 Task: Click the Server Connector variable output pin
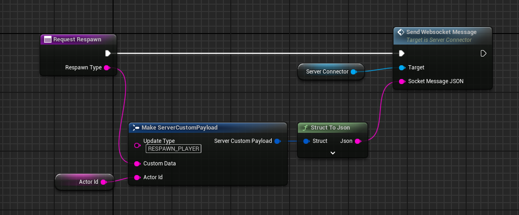354,72
